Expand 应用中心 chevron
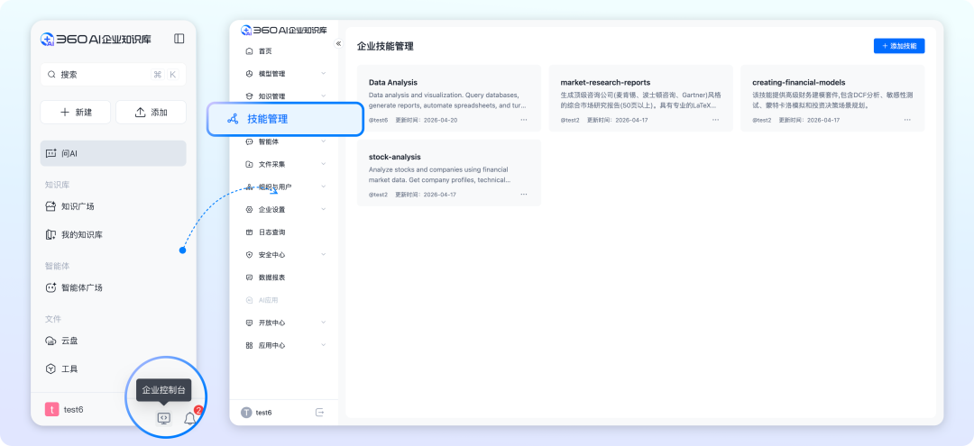This screenshot has width=974, height=446. (324, 345)
